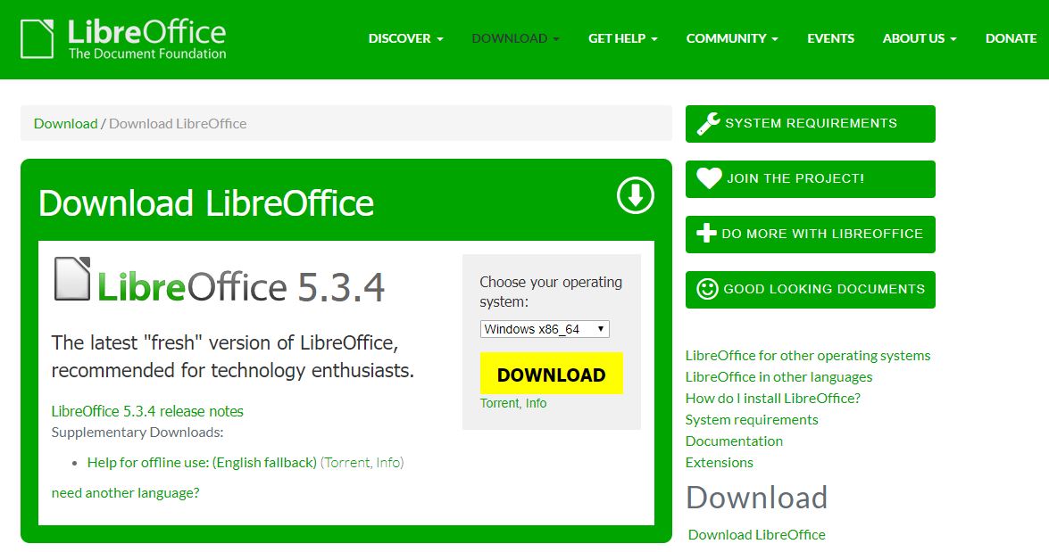Click the System Requirements green button

(810, 124)
